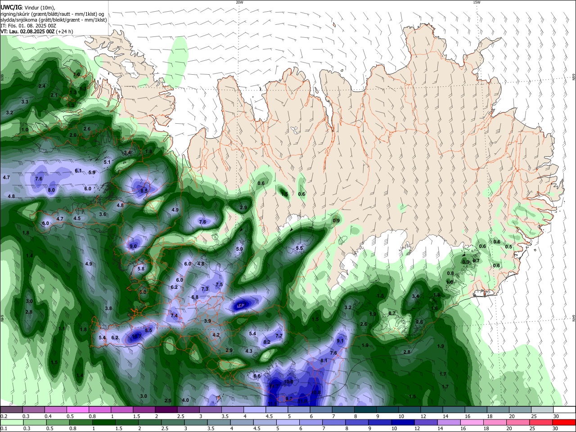
Task: Click the 3.3 precipitation value on the map
Action: click(25, 102)
